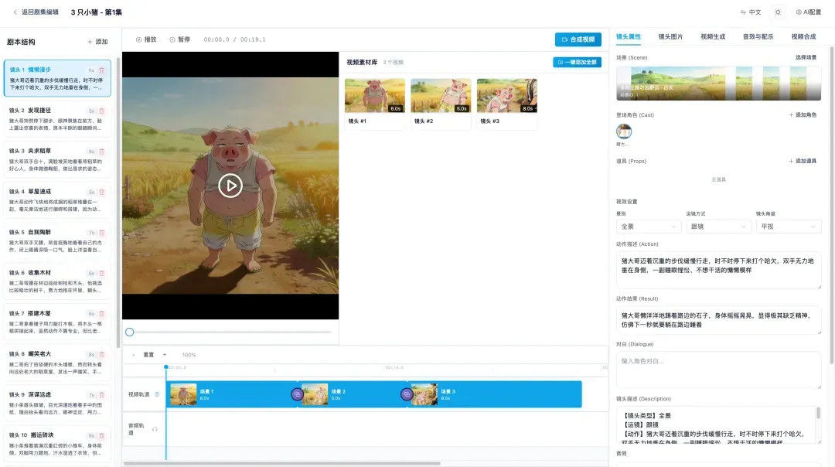
Task: Click the timeline zoom-in plus icon
Action: tap(164, 355)
